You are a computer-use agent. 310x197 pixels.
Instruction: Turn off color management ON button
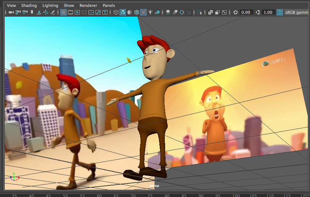280,12
